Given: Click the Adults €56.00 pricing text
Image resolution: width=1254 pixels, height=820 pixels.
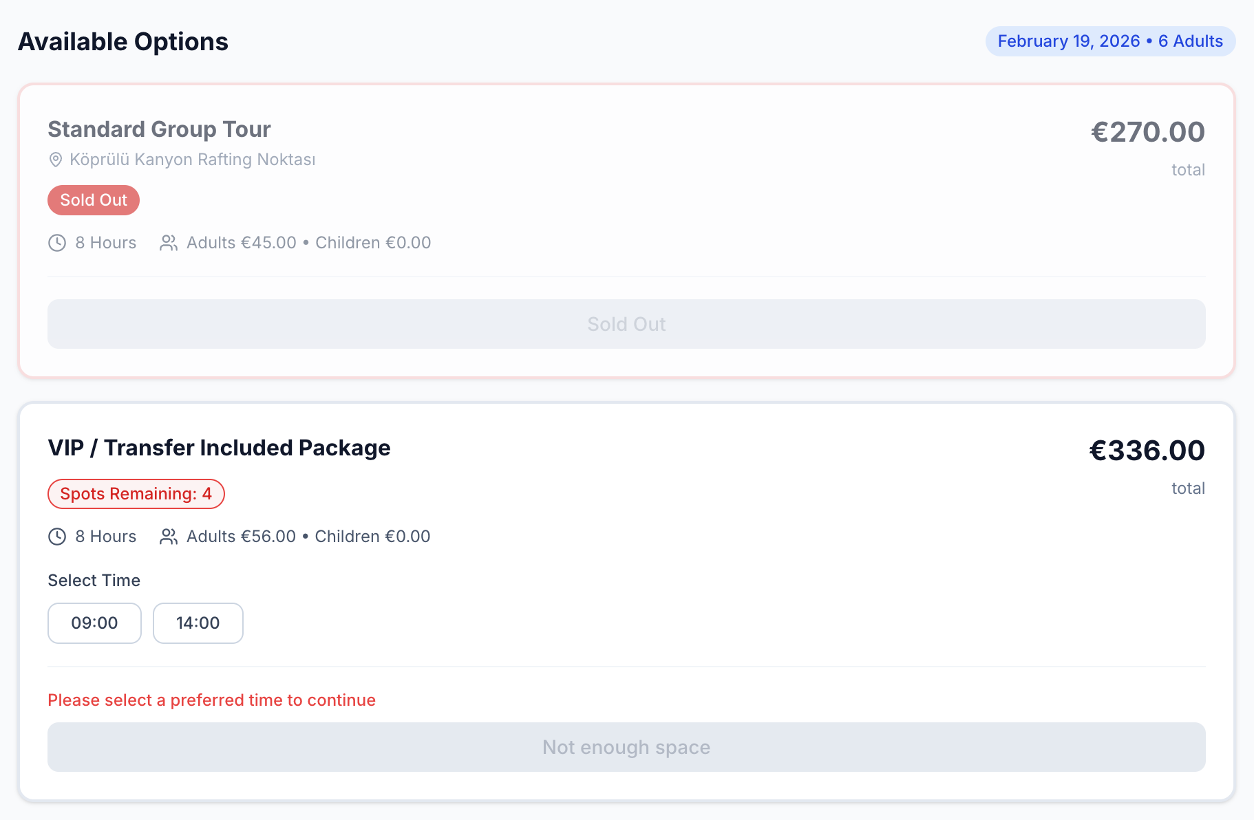Looking at the screenshot, I should pyautogui.click(x=241, y=537).
